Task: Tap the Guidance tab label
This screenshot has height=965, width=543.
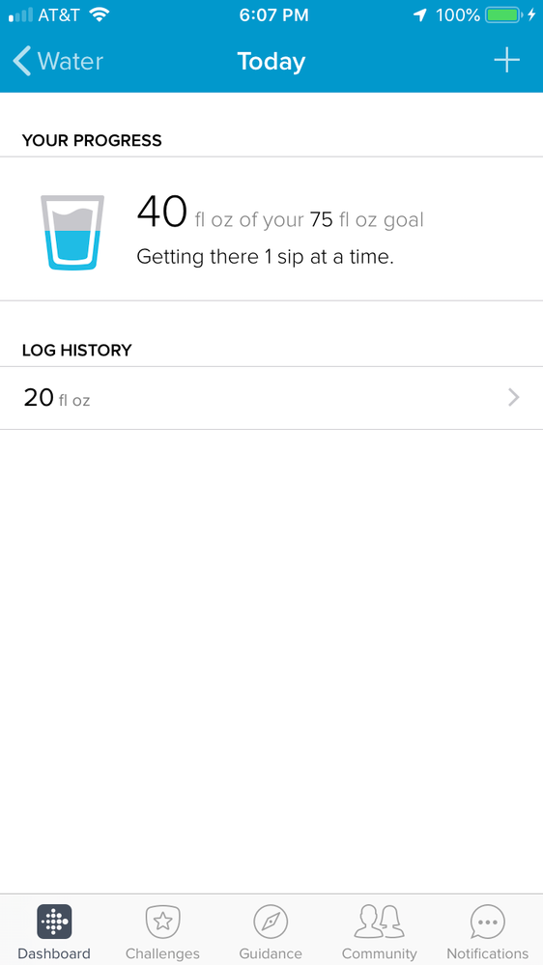Action: (x=271, y=954)
